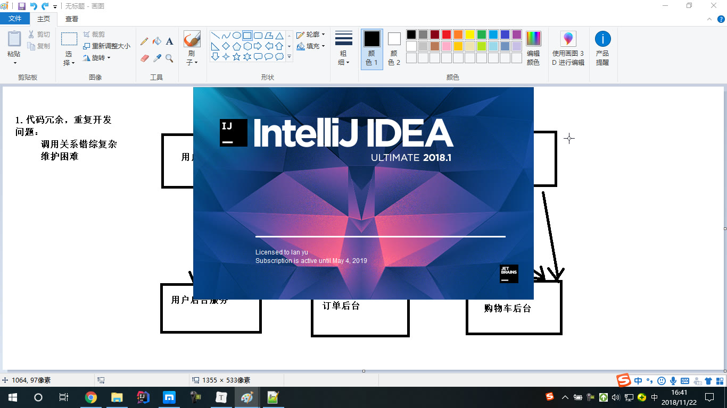Click the IntelliJ IDEA splash screen logo

tap(234, 133)
